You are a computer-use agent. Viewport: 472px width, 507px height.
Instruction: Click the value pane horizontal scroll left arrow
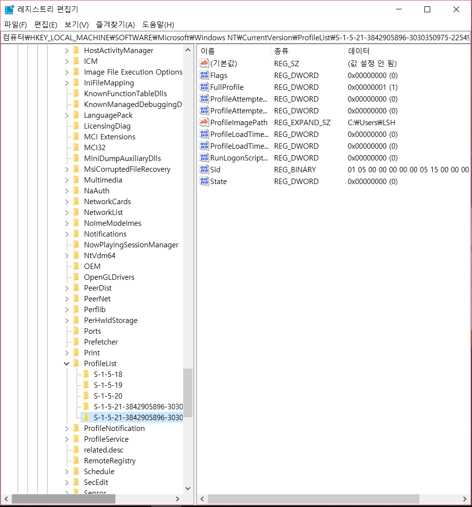tap(202, 499)
